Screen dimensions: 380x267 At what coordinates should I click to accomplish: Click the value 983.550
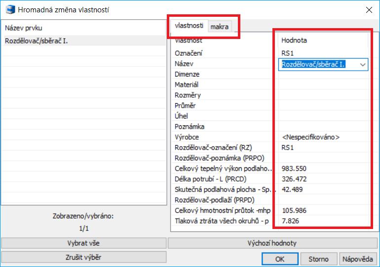[x=294, y=169]
